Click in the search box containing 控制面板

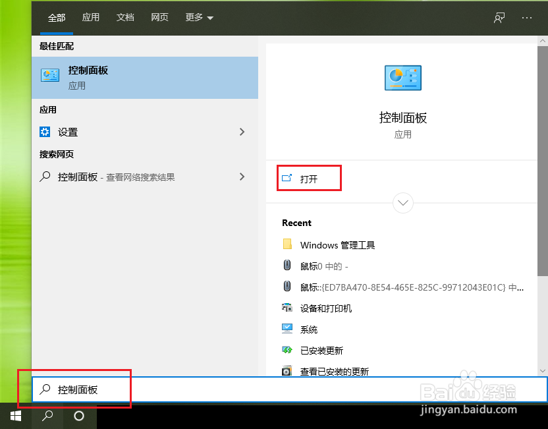[289, 389]
